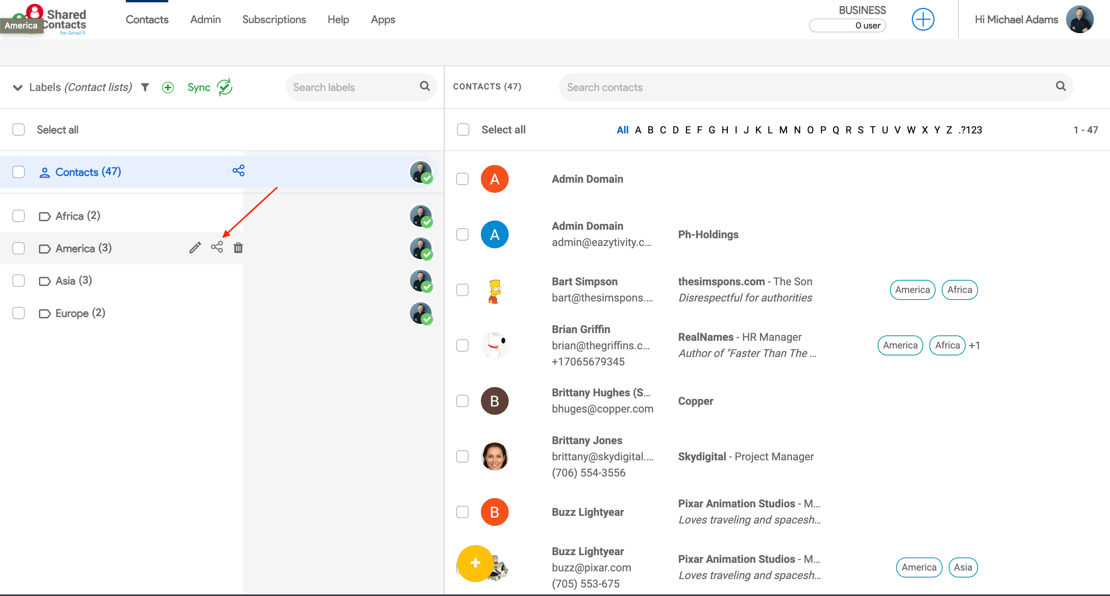
Task: Click the yellow floating add contact button
Action: [x=475, y=562]
